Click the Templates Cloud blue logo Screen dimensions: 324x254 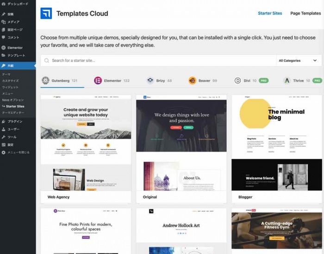46,13
